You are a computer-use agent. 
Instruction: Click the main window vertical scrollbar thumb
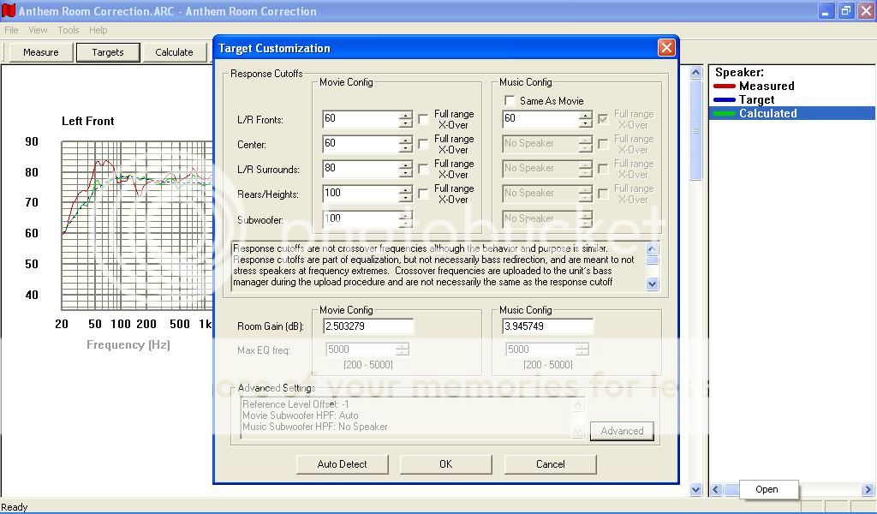pos(695,129)
